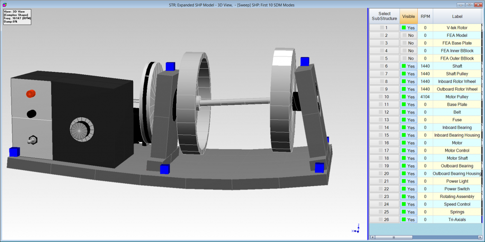485x242 pixels.
Task: Select substructure 16 checkbox for Motor
Action: 384,143
